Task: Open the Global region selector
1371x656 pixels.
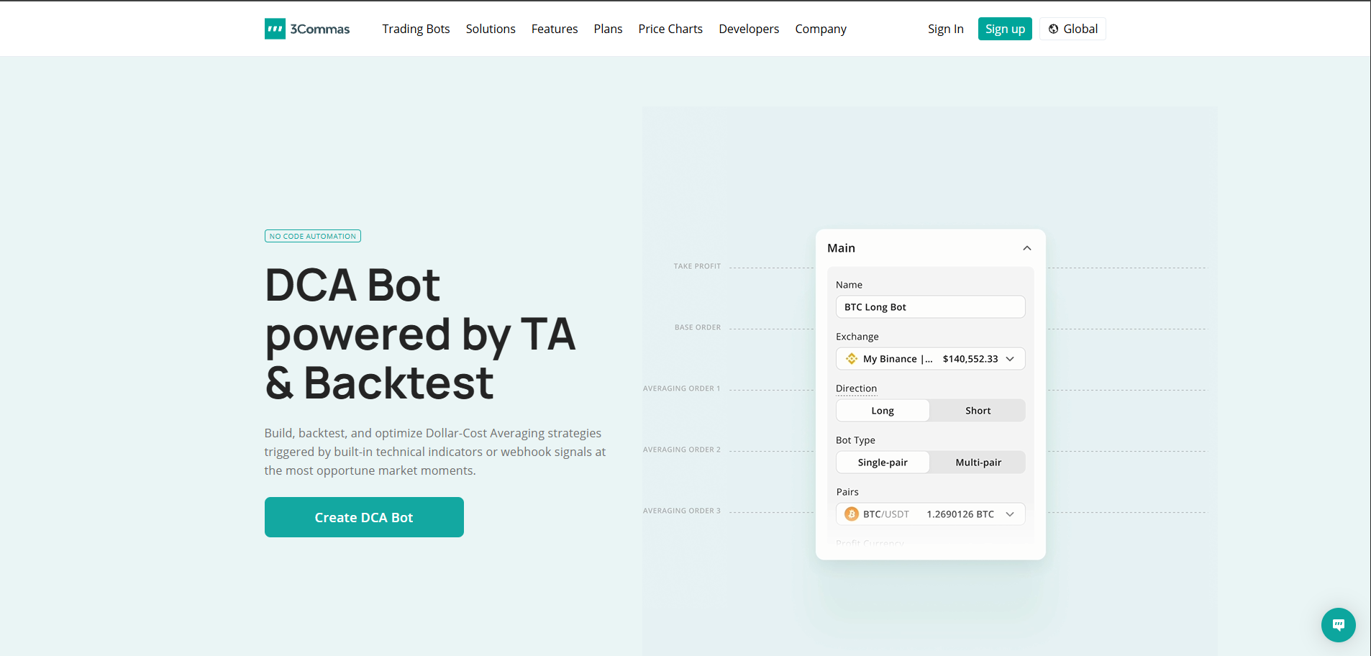Action: point(1072,29)
